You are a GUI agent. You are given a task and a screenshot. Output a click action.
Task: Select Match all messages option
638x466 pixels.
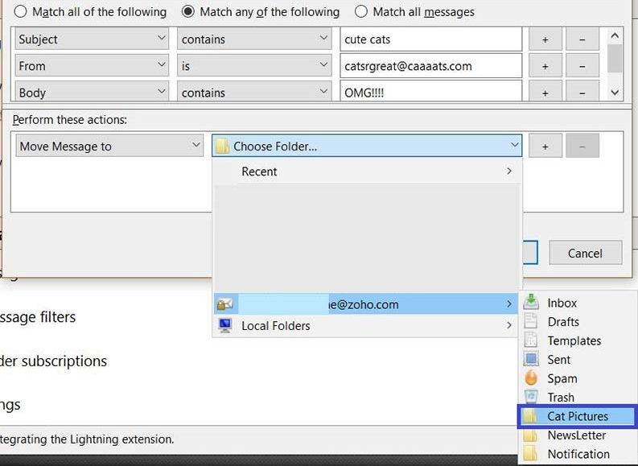361,12
